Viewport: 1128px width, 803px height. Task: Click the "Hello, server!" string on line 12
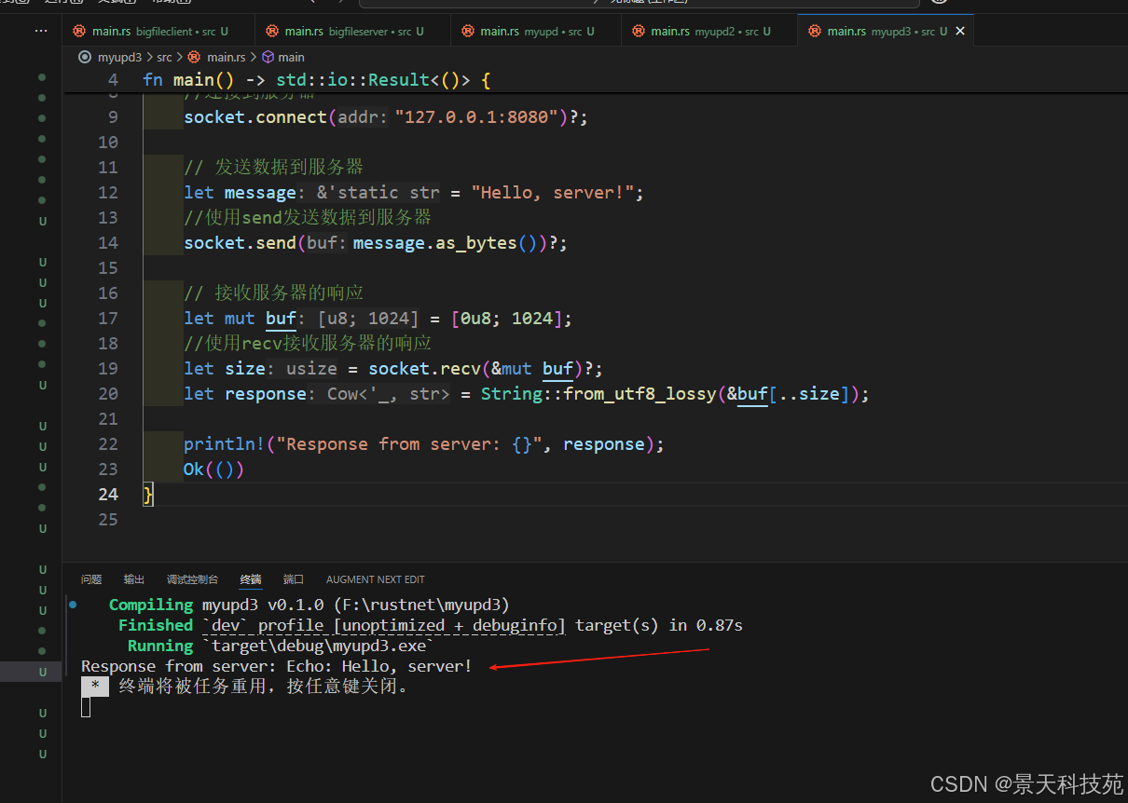552,193
